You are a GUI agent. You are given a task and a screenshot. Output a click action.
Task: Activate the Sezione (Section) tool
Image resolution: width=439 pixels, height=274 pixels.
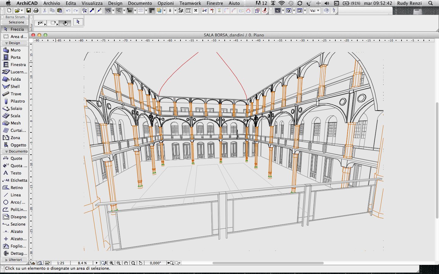point(16,224)
